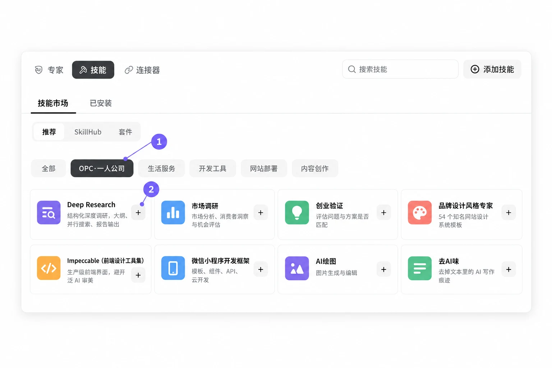552x368 pixels.
Task: Click the Impeccable orange code icon
Action: pos(49,268)
